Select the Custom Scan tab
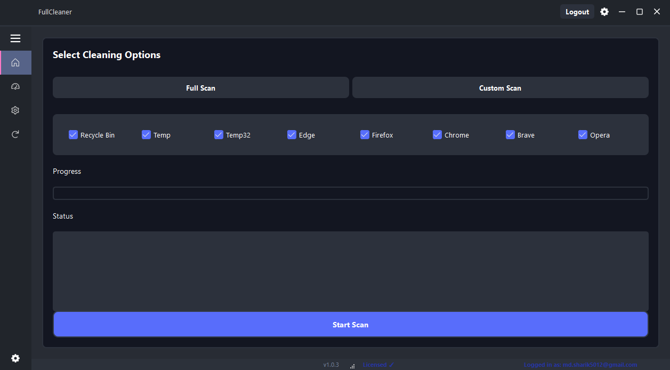The width and height of the screenshot is (670, 370). click(500, 88)
